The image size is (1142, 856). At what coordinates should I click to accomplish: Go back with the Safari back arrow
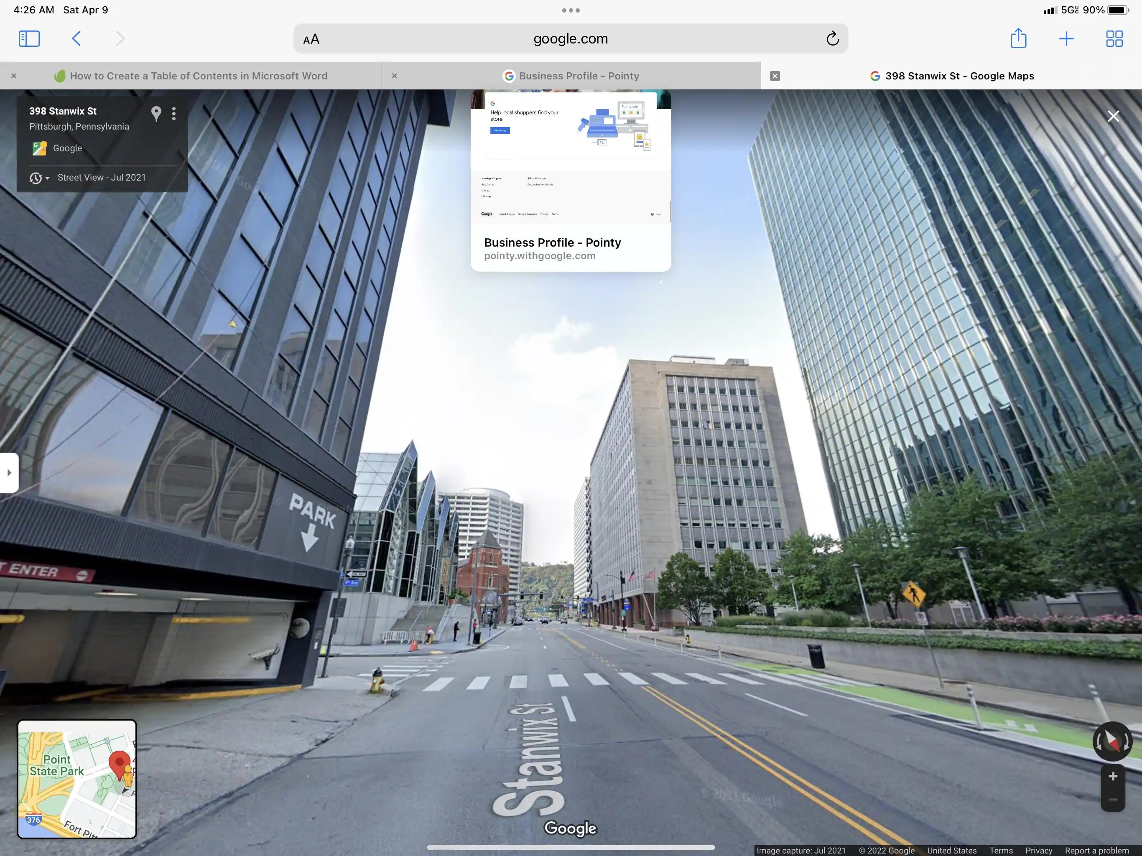coord(76,39)
